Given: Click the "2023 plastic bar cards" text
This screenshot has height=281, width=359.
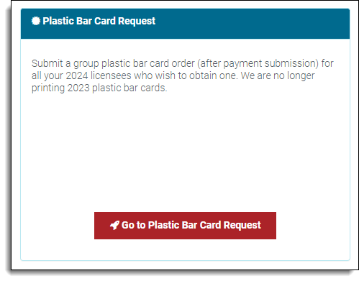Looking at the screenshot, I should (116, 88).
